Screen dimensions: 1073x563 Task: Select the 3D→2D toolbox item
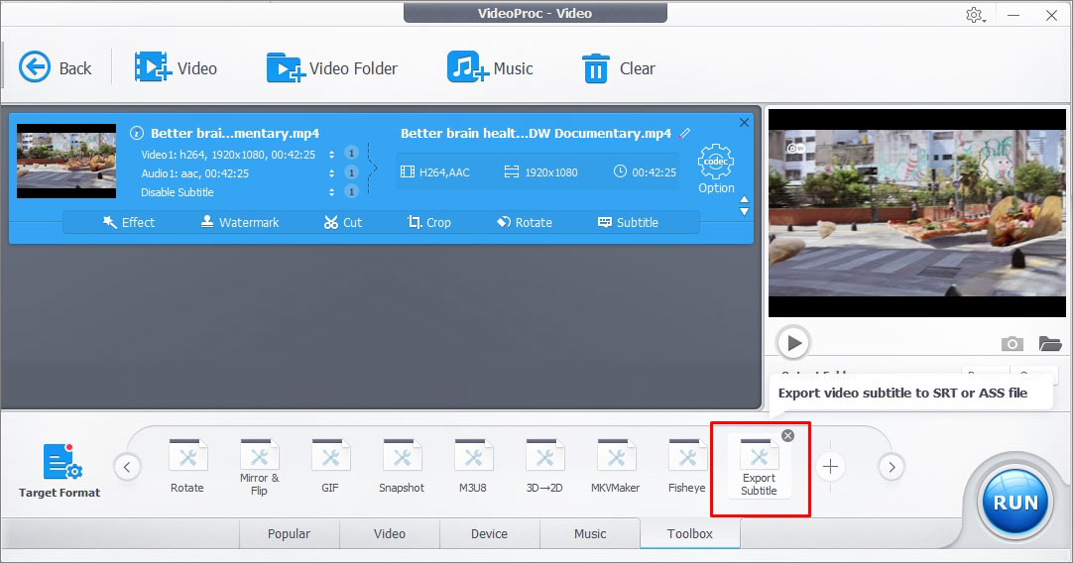[544, 467]
